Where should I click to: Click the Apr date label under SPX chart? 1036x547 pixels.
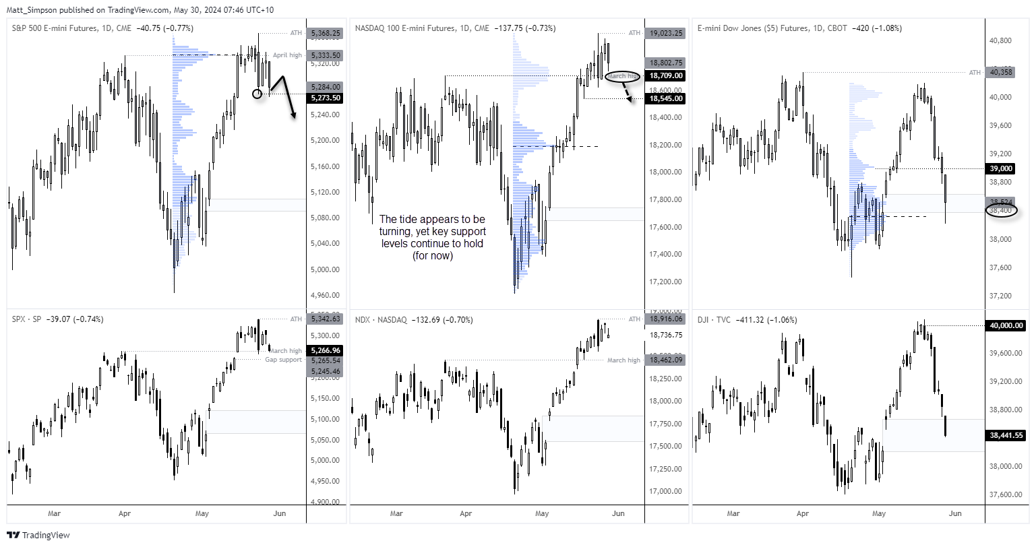click(x=124, y=513)
